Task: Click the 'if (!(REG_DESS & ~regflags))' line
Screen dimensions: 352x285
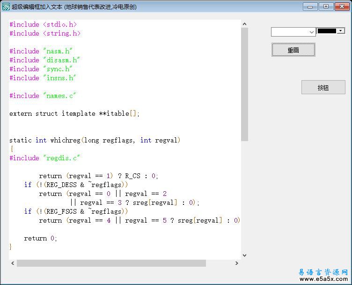Action: [x=76, y=185]
